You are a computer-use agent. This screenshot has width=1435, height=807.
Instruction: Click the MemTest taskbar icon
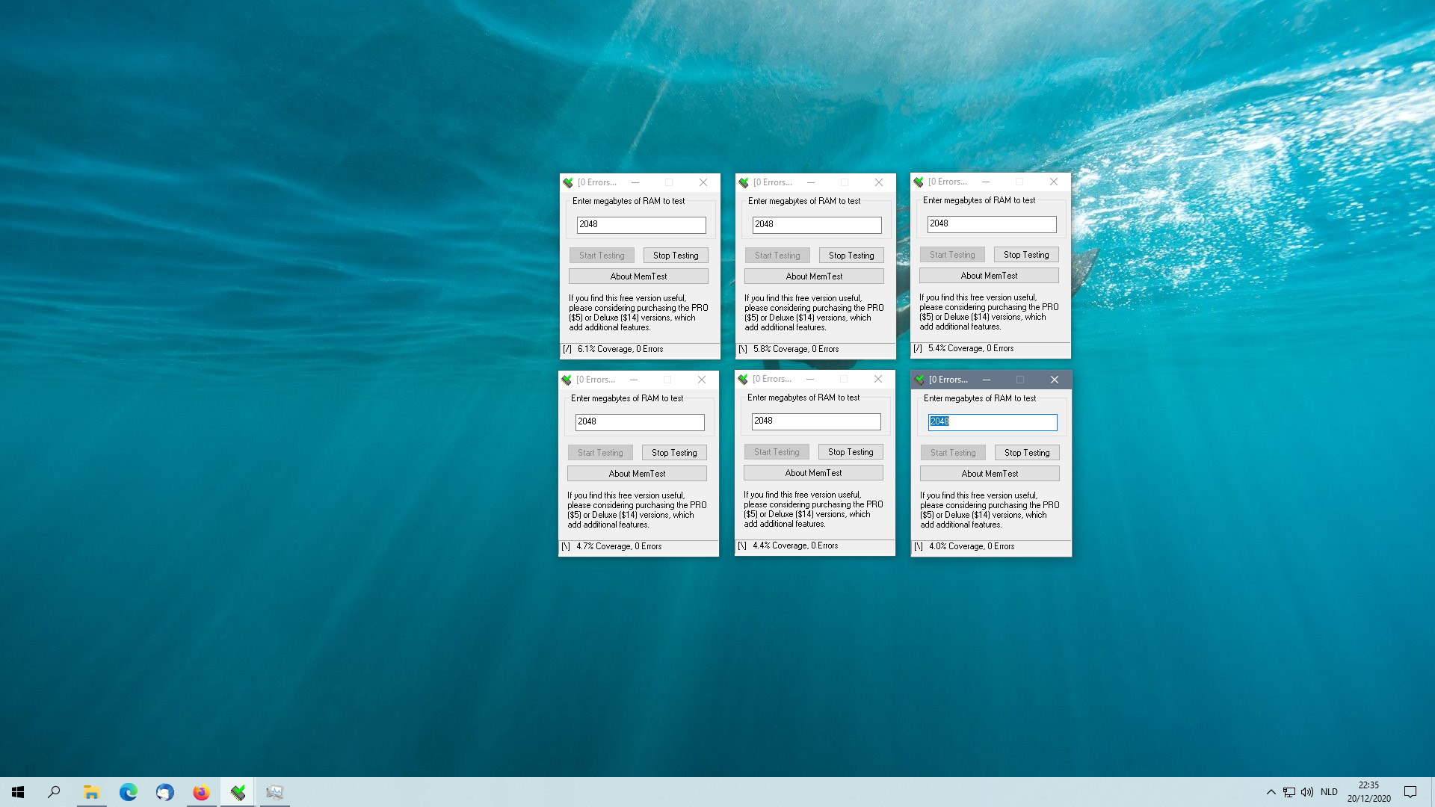238,792
